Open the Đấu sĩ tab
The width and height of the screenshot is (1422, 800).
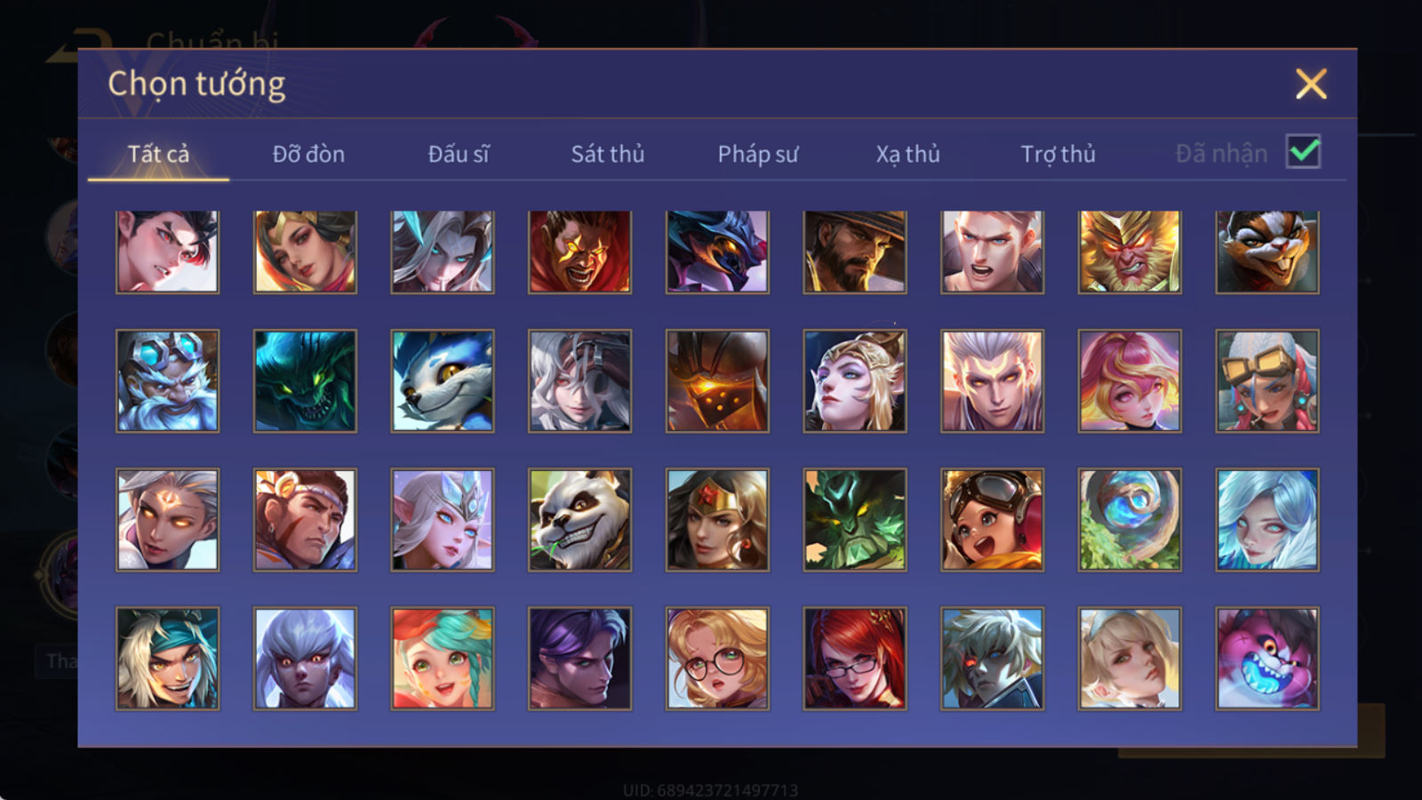459,154
